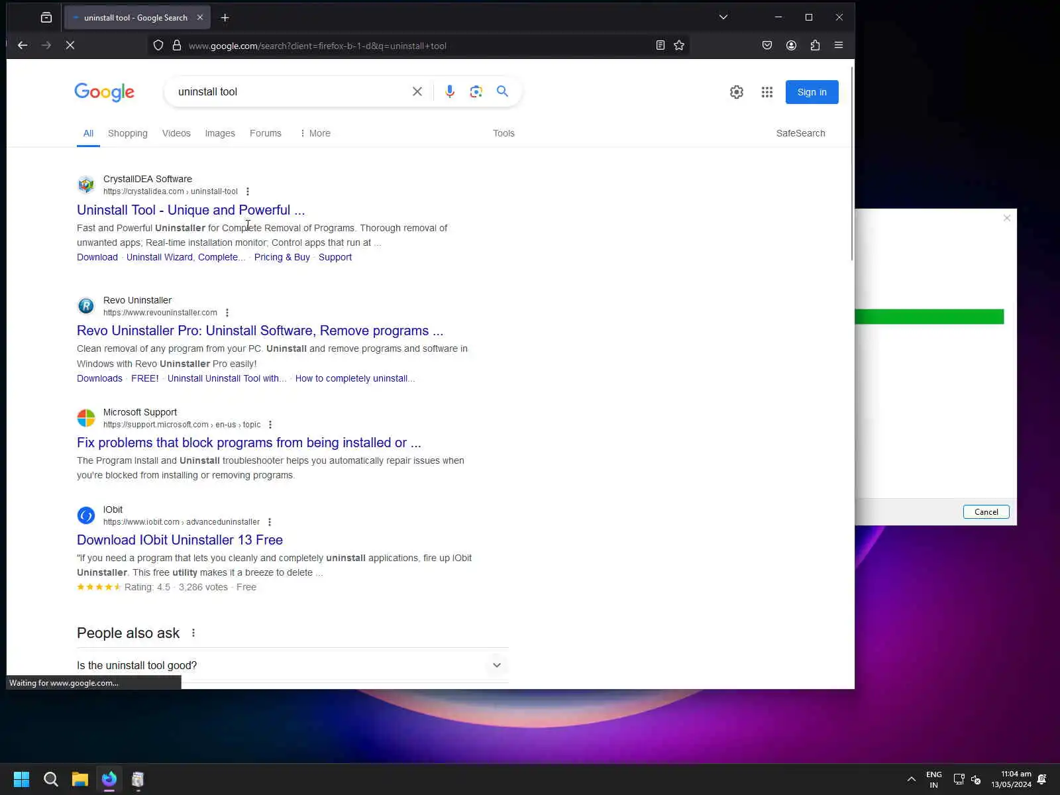Go to Google homepage via logo
The height and width of the screenshot is (795, 1060).
(105, 92)
